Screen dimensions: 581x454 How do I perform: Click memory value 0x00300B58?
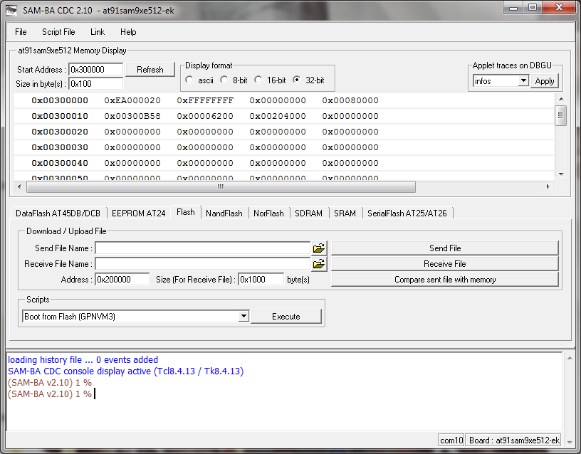pos(132,116)
